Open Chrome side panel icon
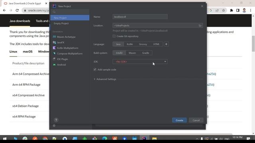The height and width of the screenshot is (143, 255). point(238,10)
